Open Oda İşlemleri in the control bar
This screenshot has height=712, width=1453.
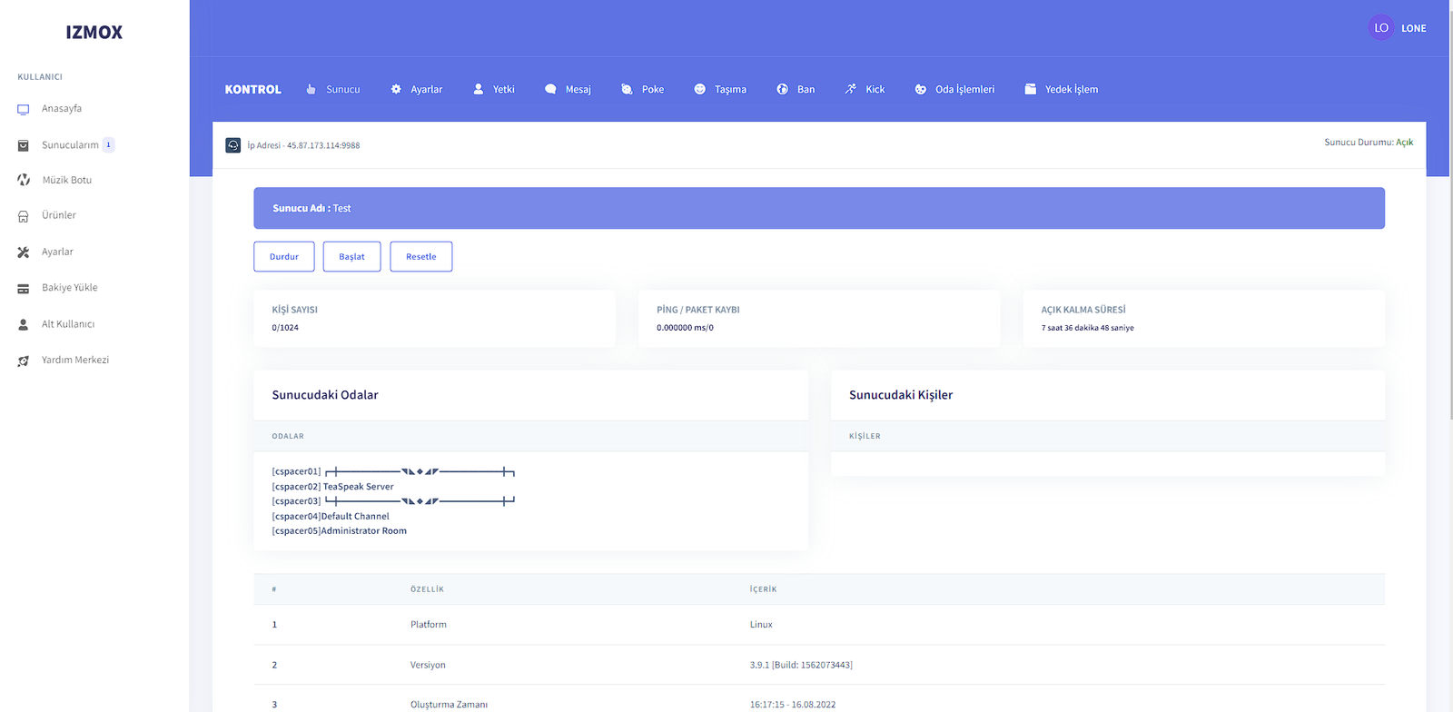click(x=954, y=89)
